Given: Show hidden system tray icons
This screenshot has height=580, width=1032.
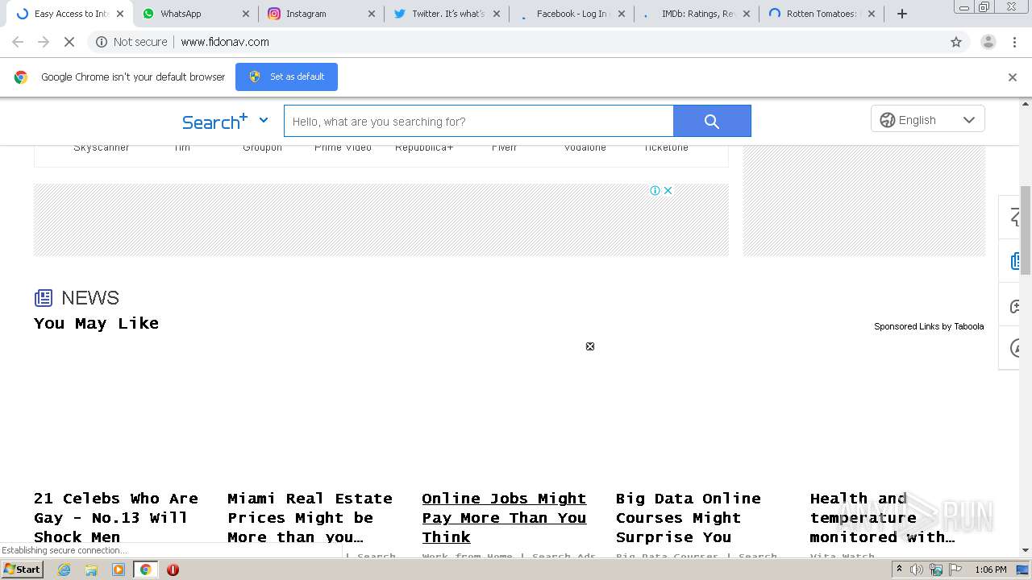Looking at the screenshot, I should pos(900,570).
